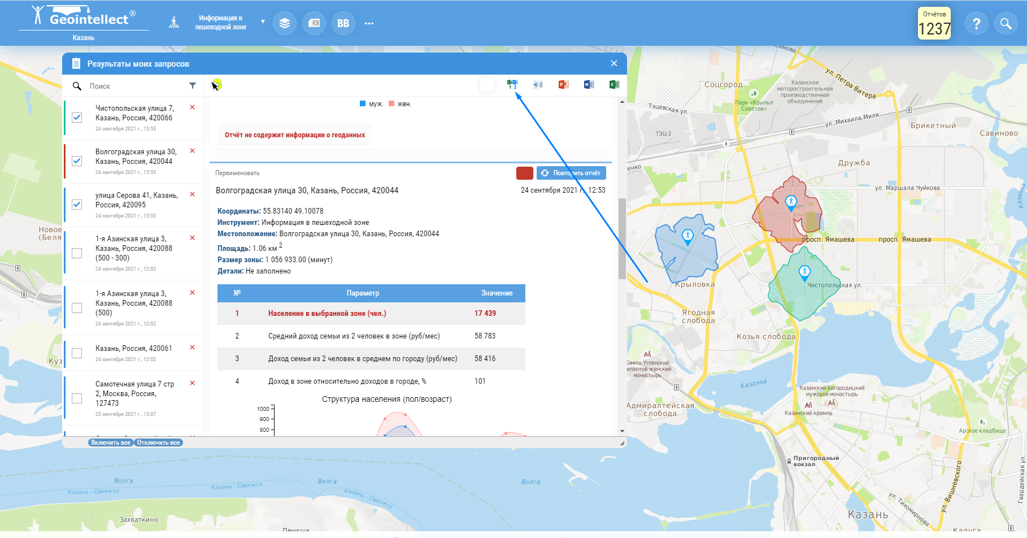
Task: Click the red zone color swatch
Action: (x=525, y=173)
